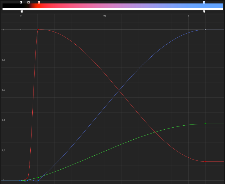Click the red curve key at peak
Screen dimensions: 225x184
(x=38, y=29)
